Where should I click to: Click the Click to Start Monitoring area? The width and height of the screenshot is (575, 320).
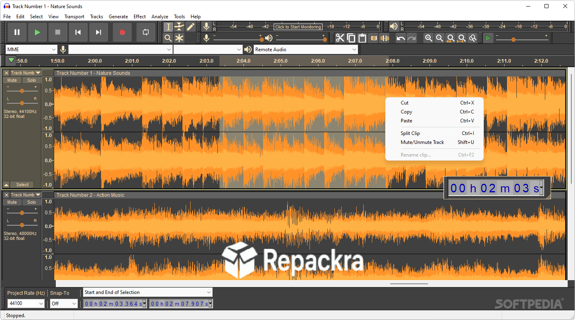click(x=298, y=27)
